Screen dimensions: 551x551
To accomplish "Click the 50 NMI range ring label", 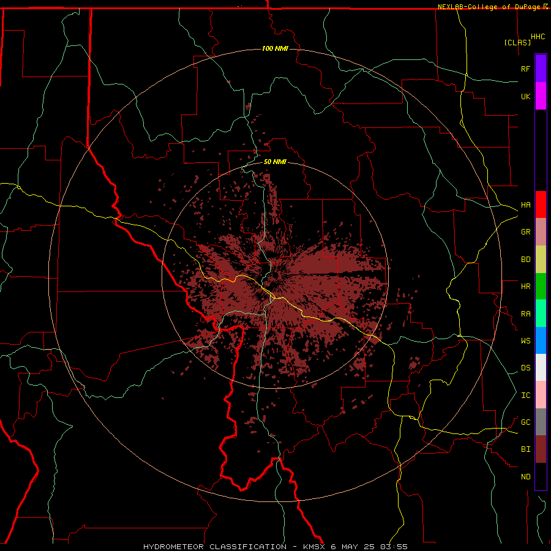I will (275, 162).
